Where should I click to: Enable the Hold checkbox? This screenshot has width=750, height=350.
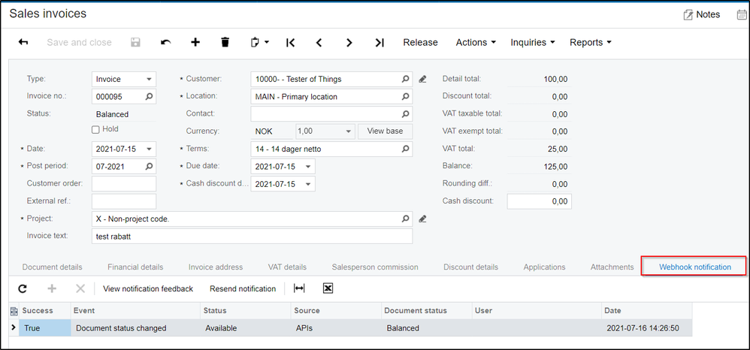point(95,130)
